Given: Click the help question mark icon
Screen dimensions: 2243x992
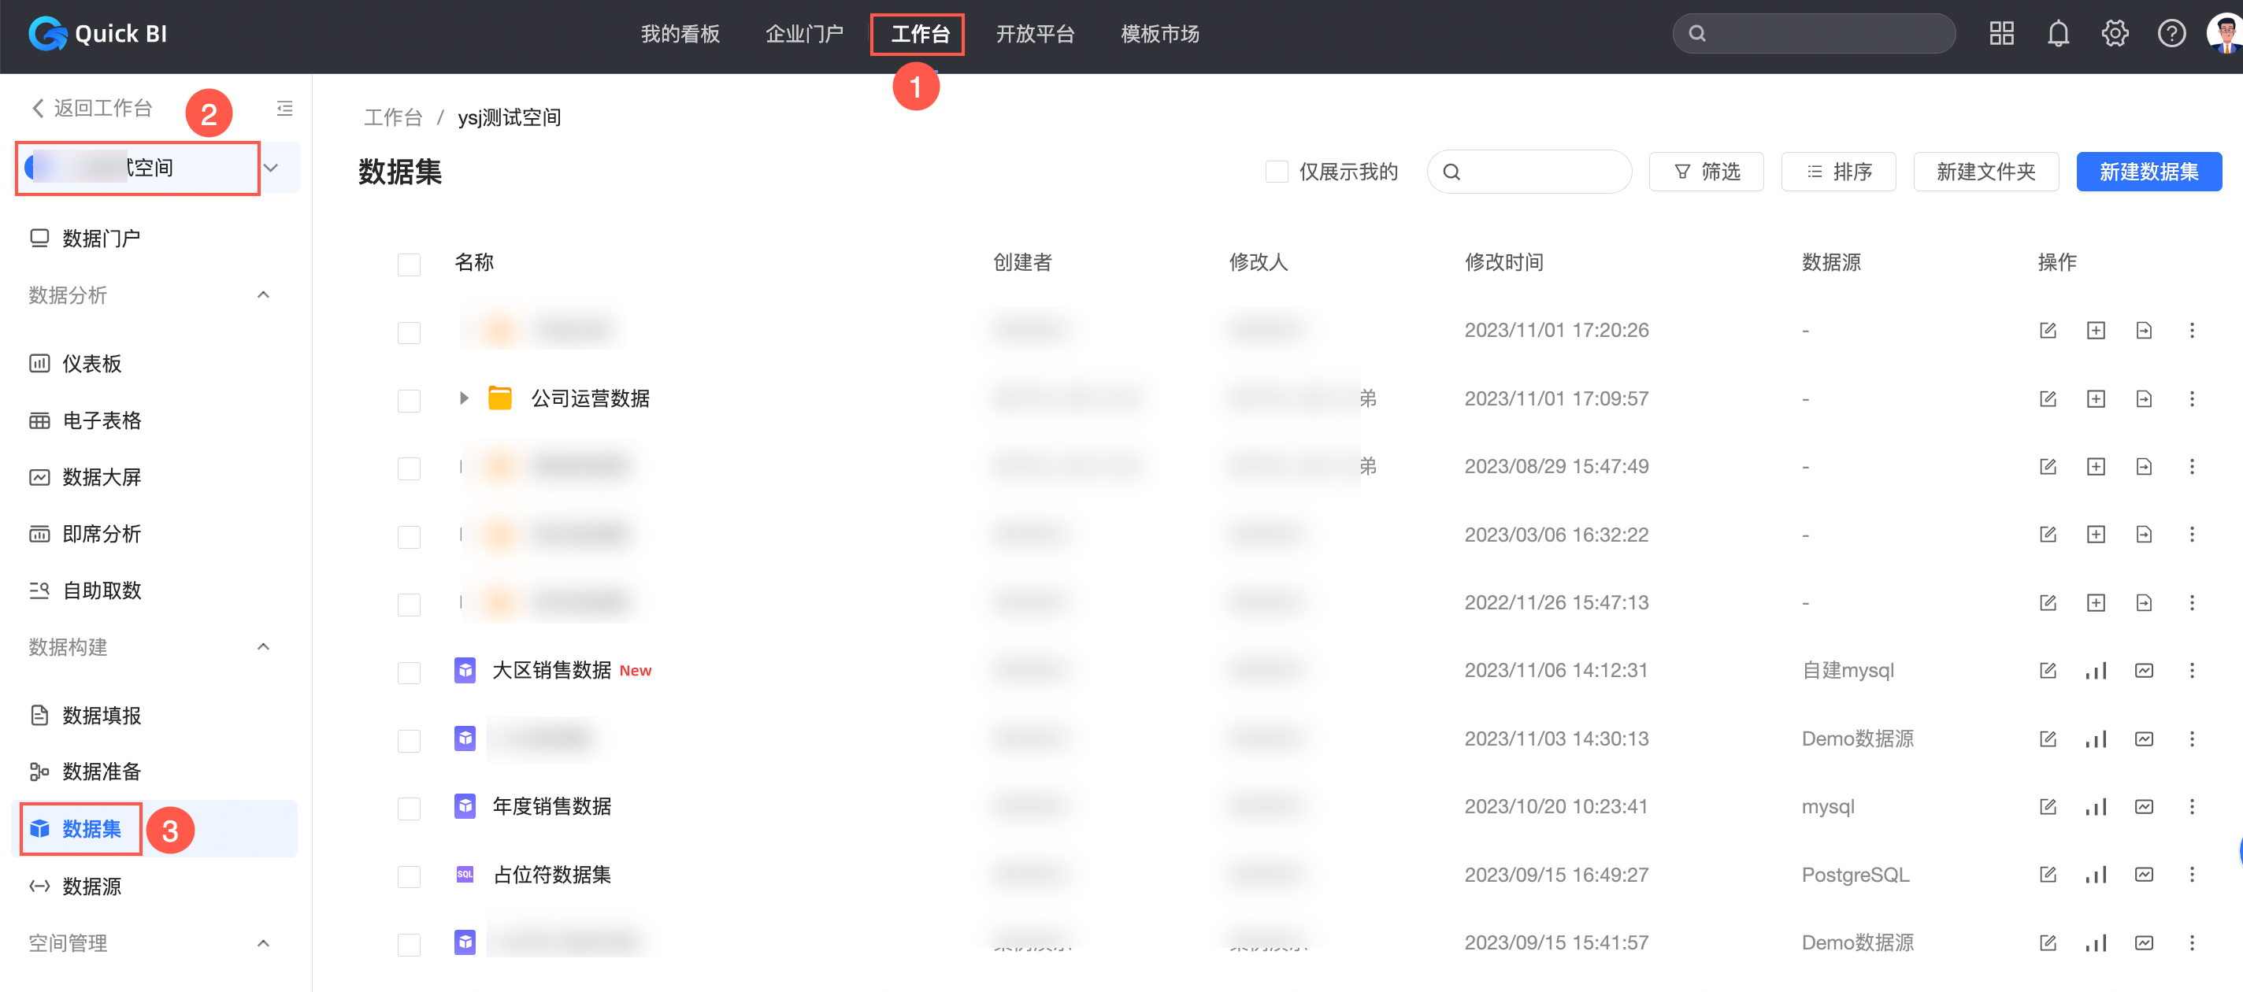Looking at the screenshot, I should (2171, 34).
